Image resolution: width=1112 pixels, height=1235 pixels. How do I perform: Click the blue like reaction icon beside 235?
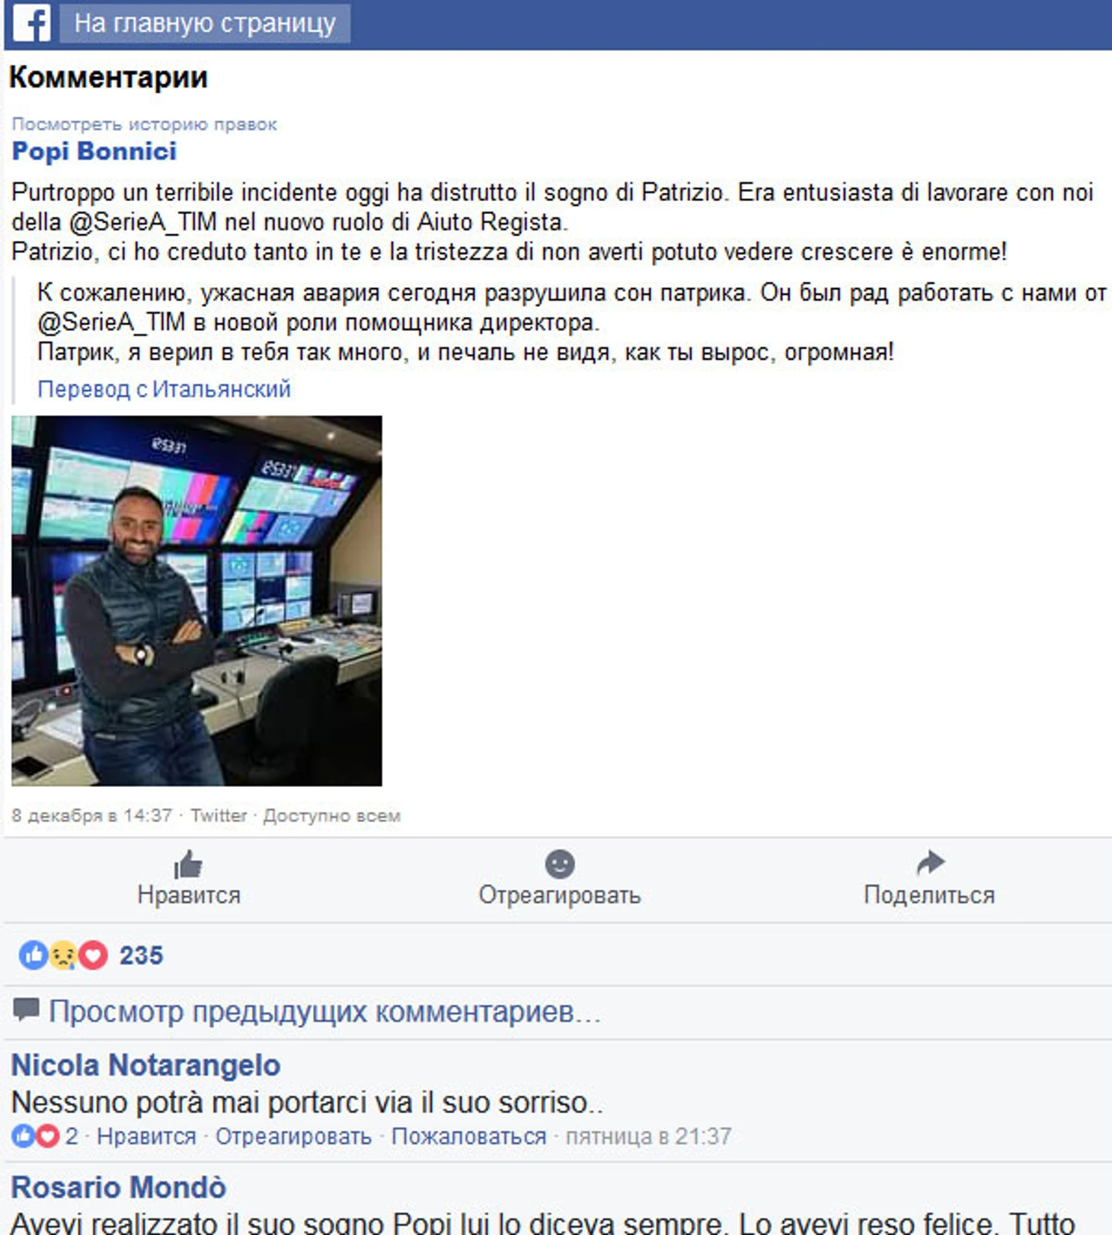click(x=34, y=955)
